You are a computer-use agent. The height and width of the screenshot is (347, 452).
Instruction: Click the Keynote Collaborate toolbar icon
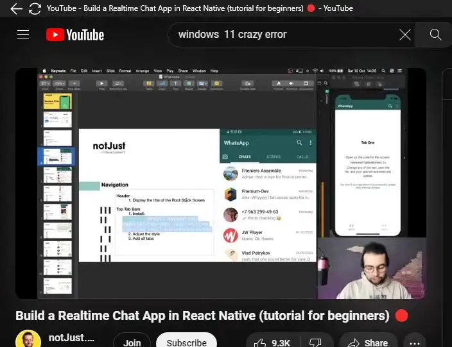(248, 83)
